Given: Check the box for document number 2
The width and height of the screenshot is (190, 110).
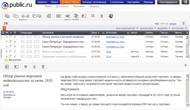Looking at the screenshot, I should pyautogui.click(x=11, y=37).
